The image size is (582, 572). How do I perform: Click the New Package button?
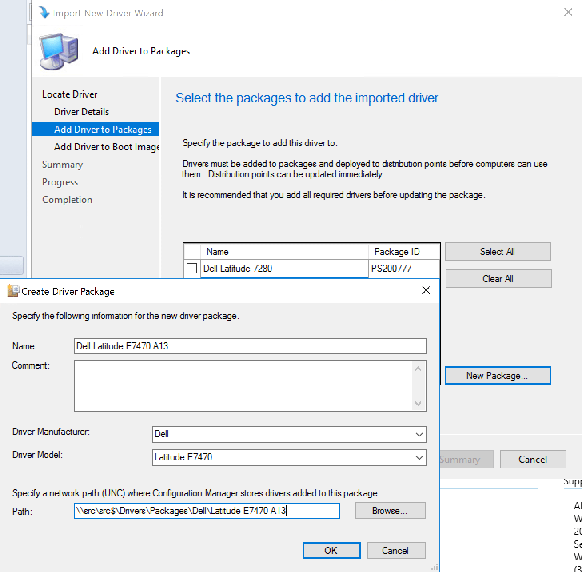click(497, 375)
